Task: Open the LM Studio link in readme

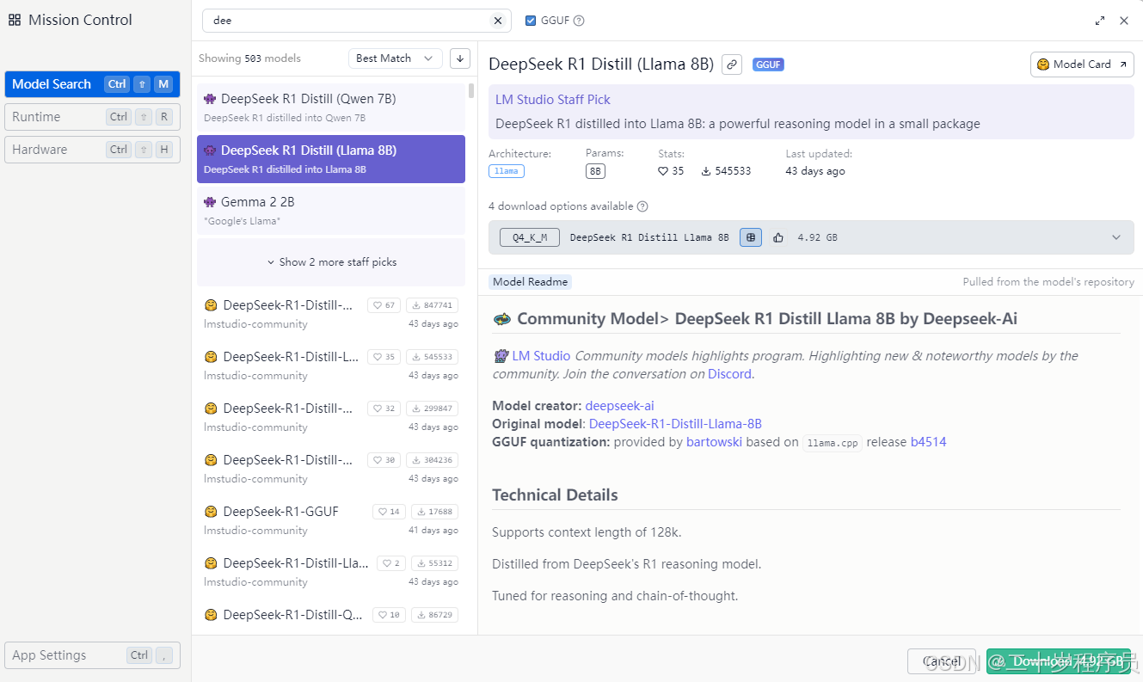Action: (541, 356)
